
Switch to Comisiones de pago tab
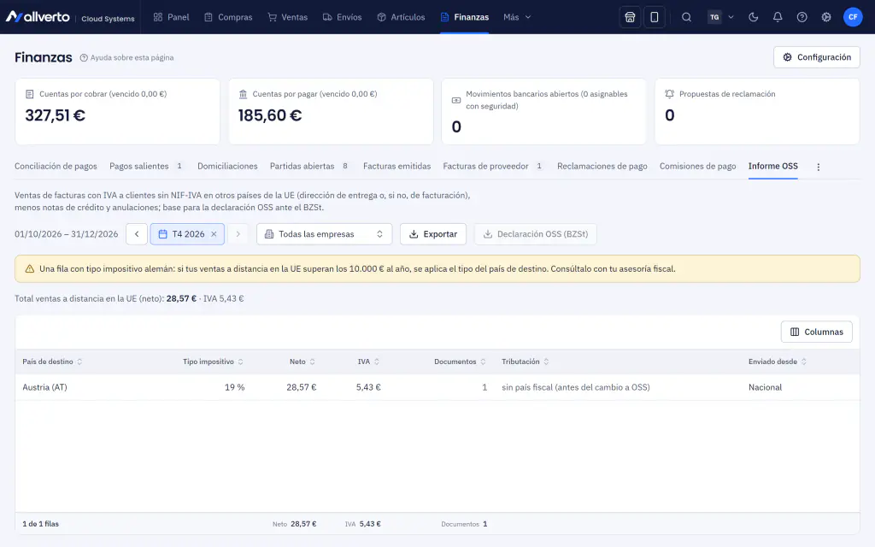click(697, 167)
